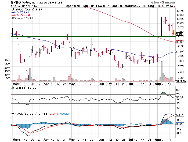Click the Volume 573.0K header value

[136, 6]
